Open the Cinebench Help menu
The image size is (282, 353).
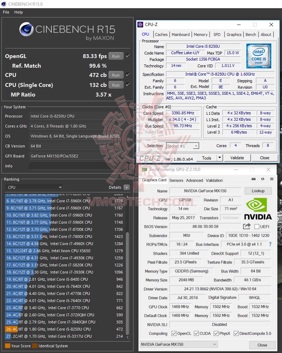point(19,12)
